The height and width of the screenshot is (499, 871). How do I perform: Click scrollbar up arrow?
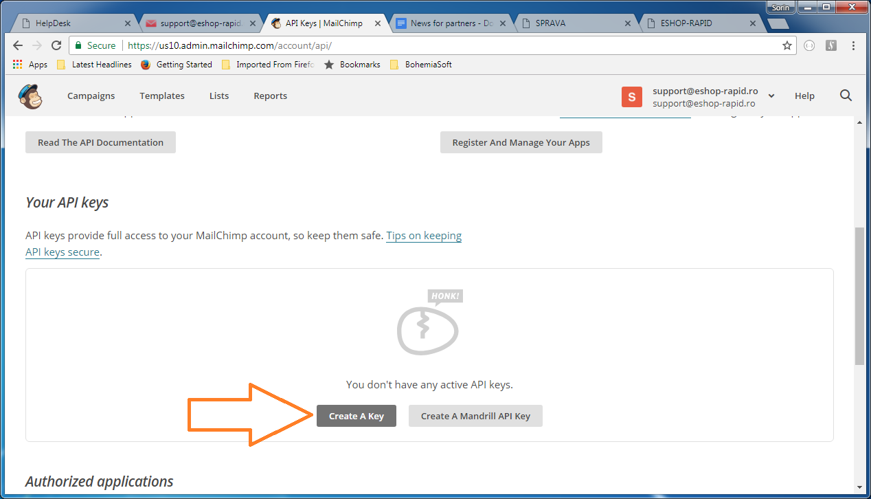(x=859, y=122)
